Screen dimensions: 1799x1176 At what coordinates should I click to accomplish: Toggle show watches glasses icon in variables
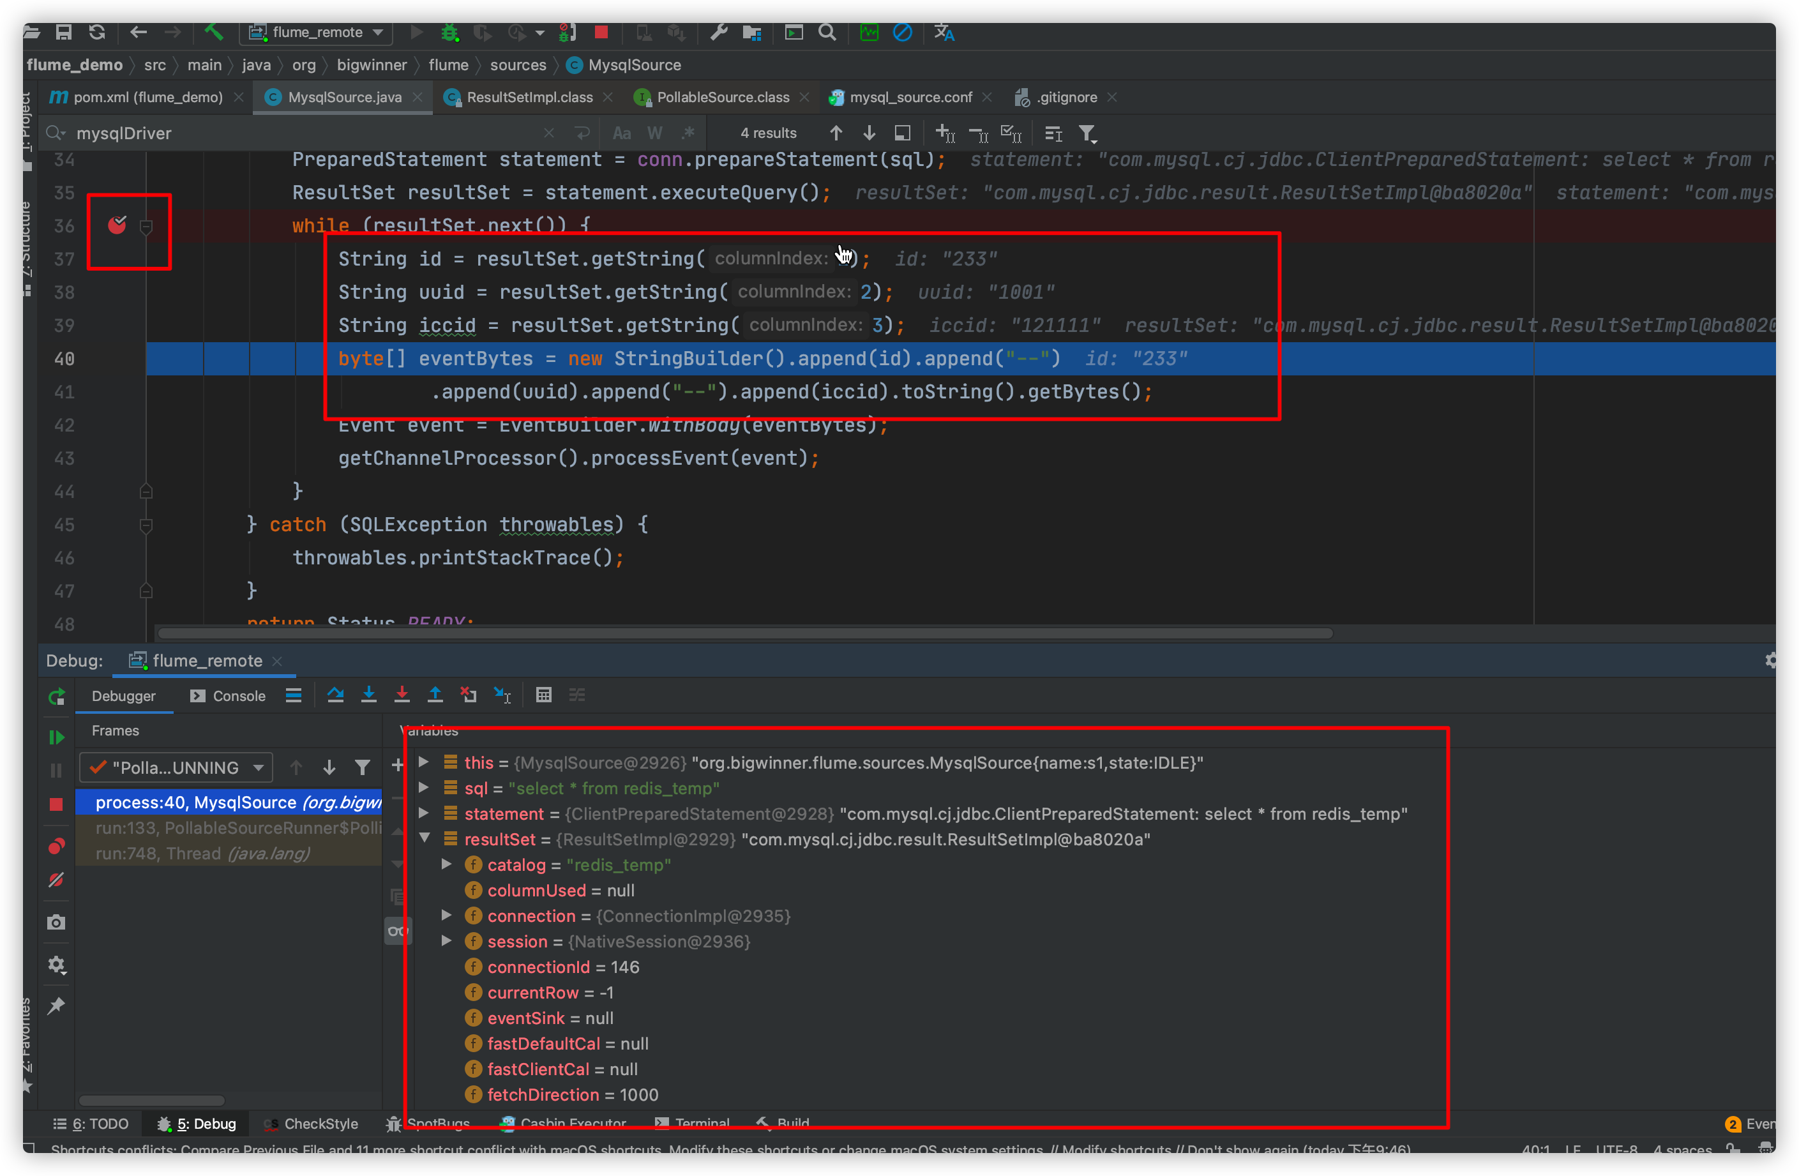[x=397, y=930]
